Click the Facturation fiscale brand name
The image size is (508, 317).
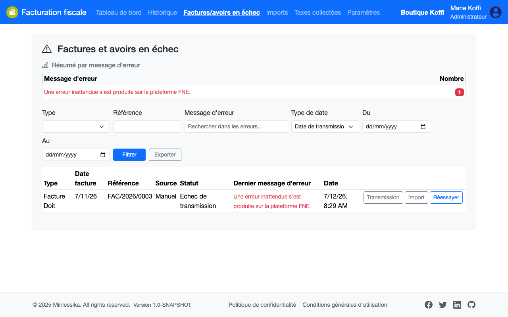tap(54, 12)
